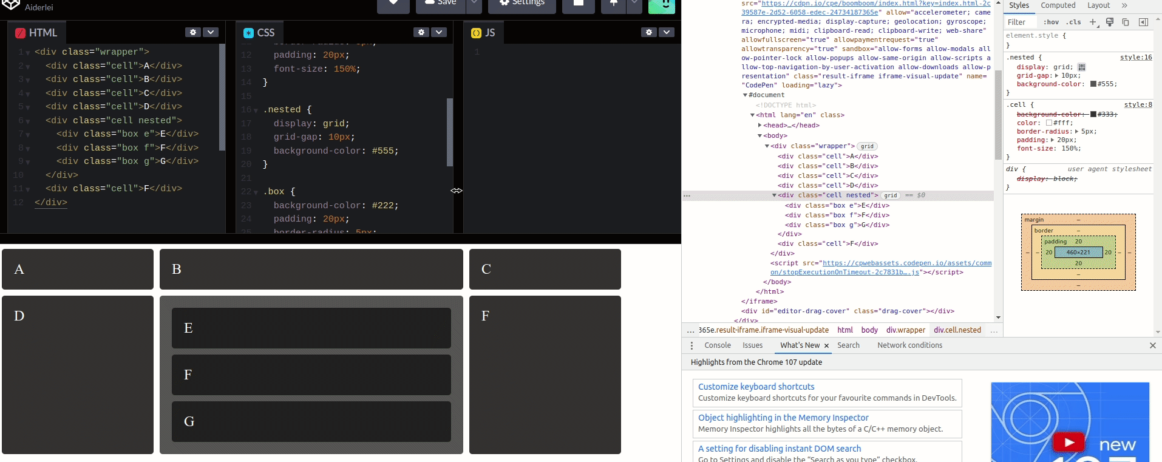Open the JS editor settings gear

point(649,32)
